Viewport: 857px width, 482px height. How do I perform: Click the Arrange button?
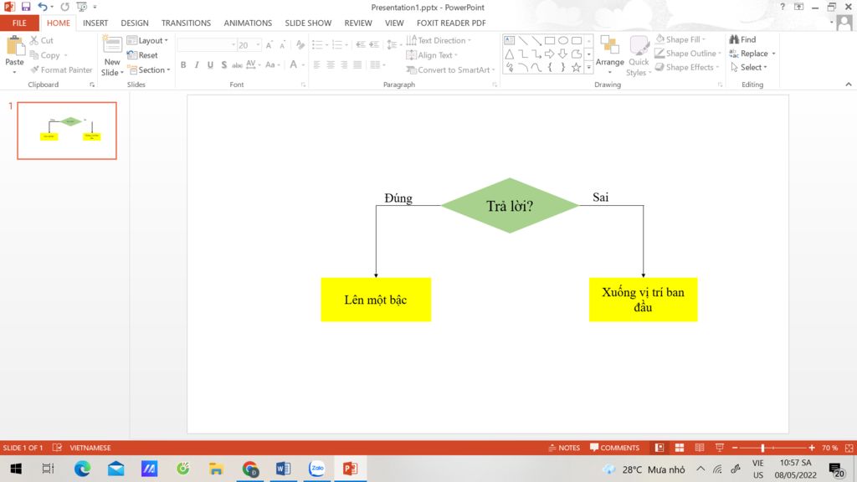(610, 54)
